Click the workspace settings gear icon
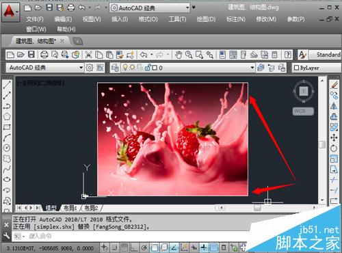 pyautogui.click(x=90, y=68)
